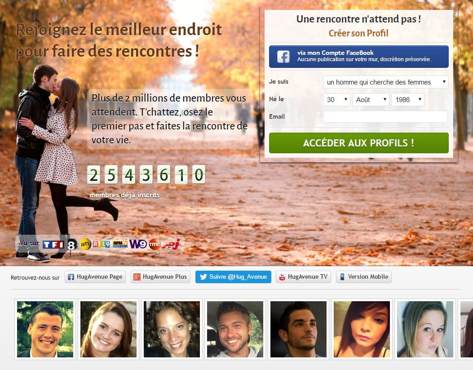Click the Google Plus icon on HugAvenue Plus
The width and height of the screenshot is (473, 370).
[137, 277]
